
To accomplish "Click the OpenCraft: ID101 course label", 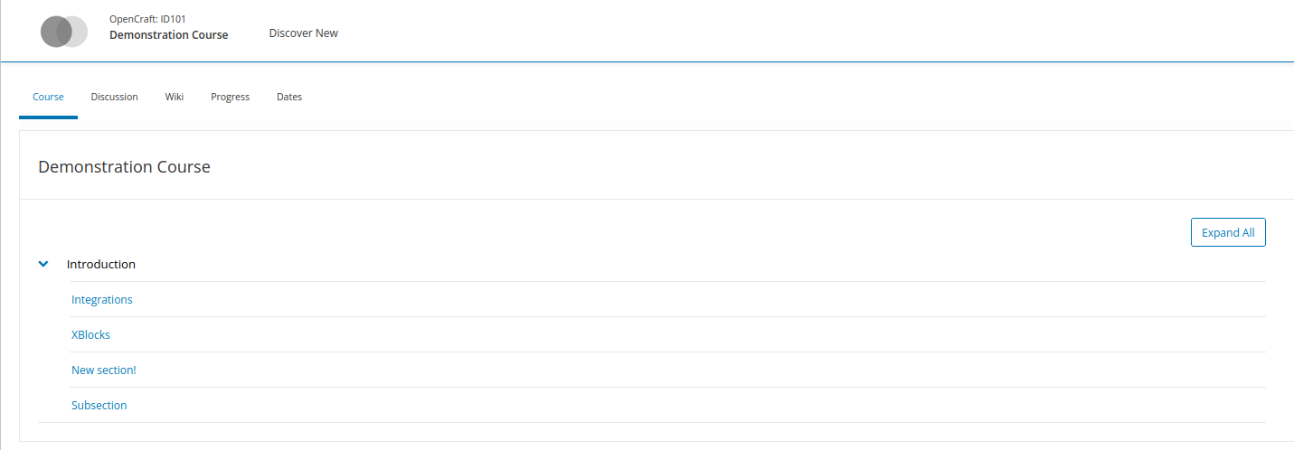I will 147,18.
